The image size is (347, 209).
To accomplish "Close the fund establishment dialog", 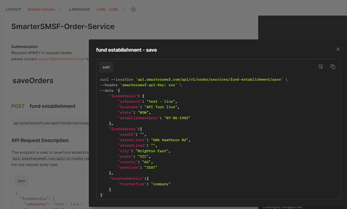I will 338,49.
